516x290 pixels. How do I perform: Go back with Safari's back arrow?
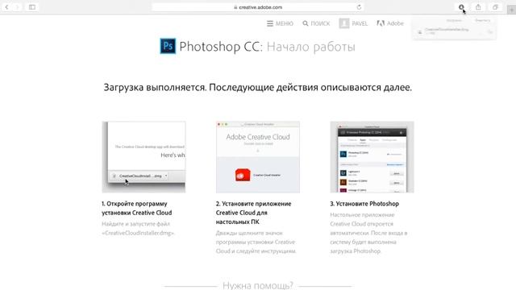[x=6, y=7]
